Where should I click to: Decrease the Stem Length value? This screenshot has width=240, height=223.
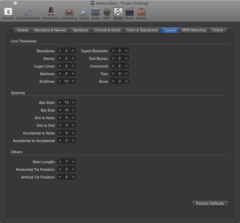pyautogui.click(x=60, y=161)
